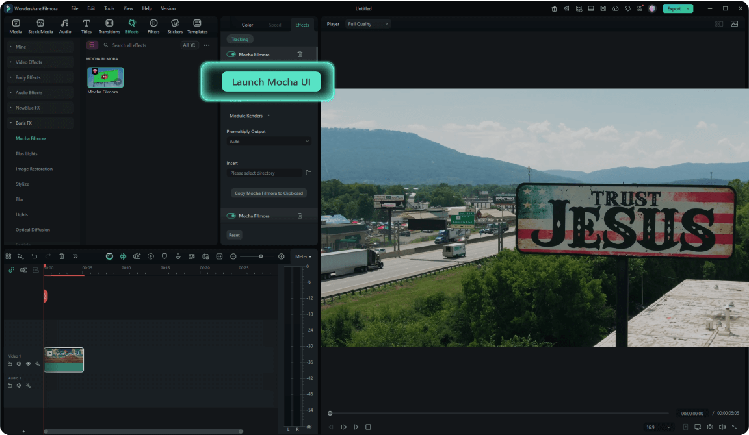Open the Stickers panel
The width and height of the screenshot is (749, 435).
point(175,26)
